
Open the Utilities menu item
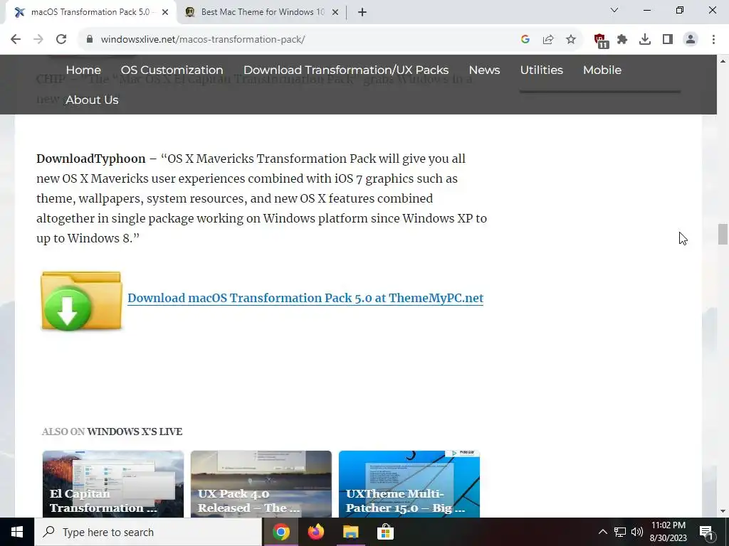tap(541, 70)
